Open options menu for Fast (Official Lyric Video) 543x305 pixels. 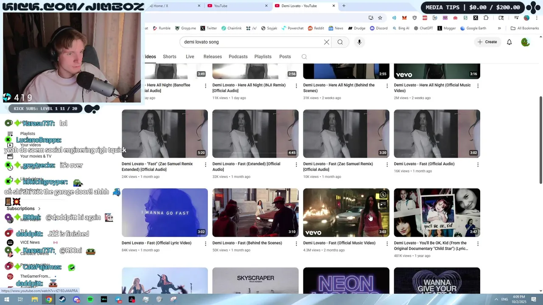(x=205, y=244)
